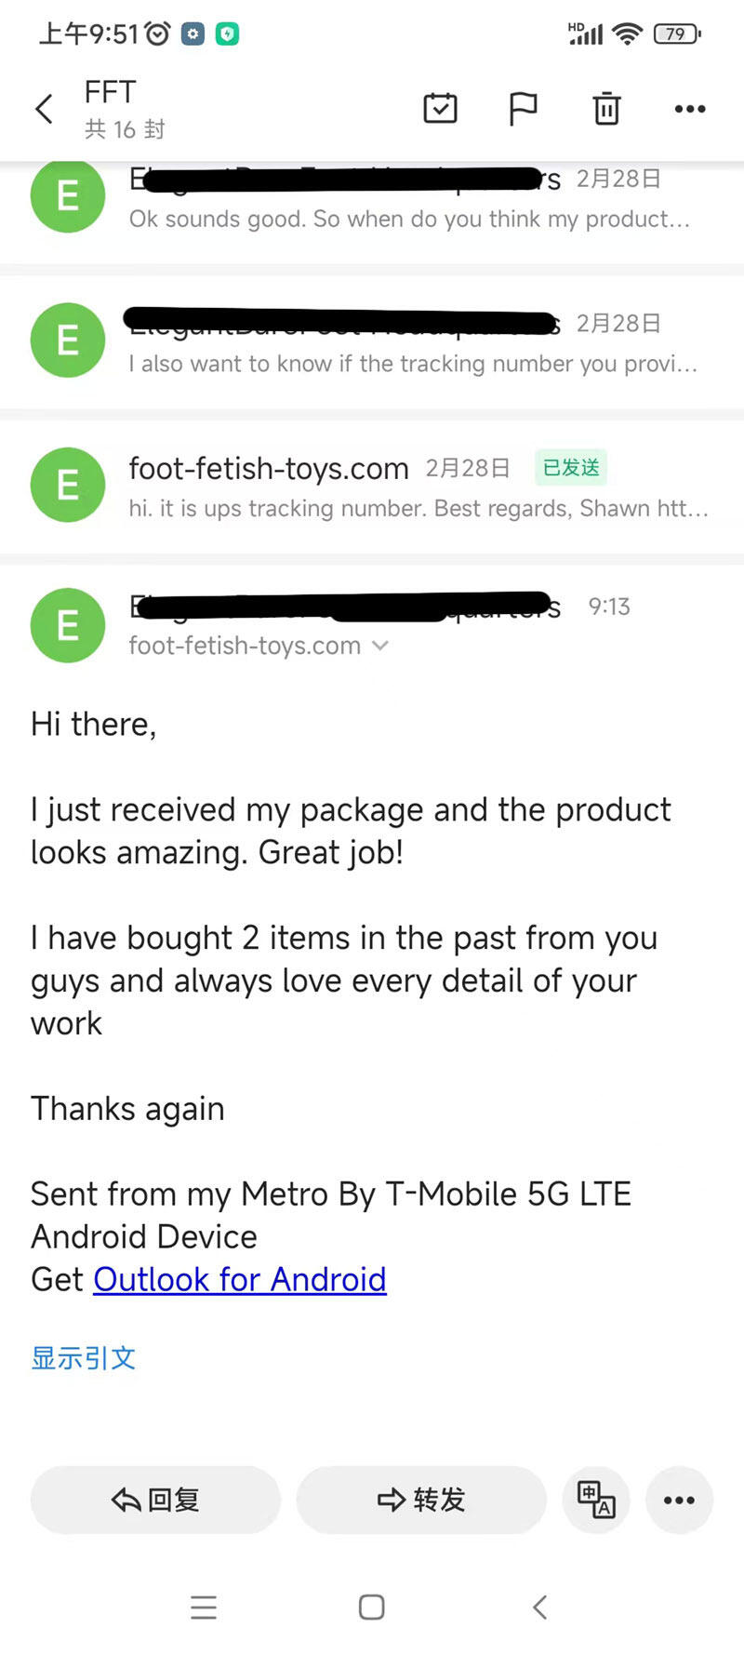Open the translate message icon

click(596, 1500)
